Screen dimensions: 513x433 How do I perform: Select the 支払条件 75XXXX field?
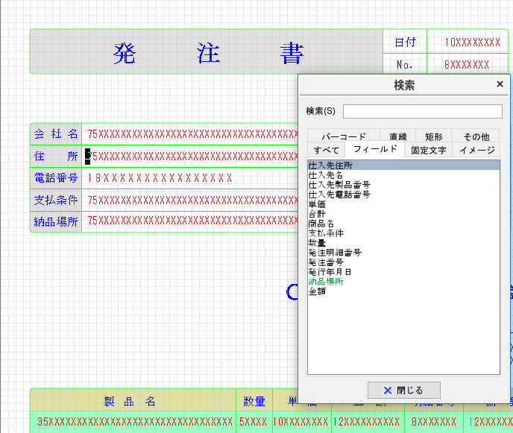pyautogui.click(x=192, y=200)
